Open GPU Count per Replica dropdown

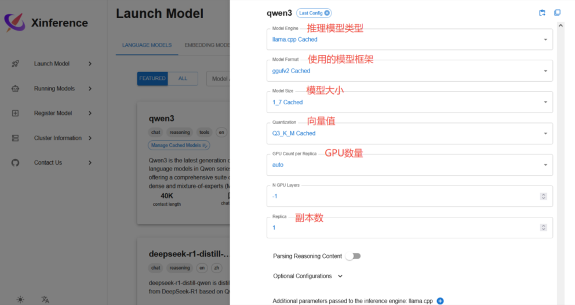tap(410, 165)
